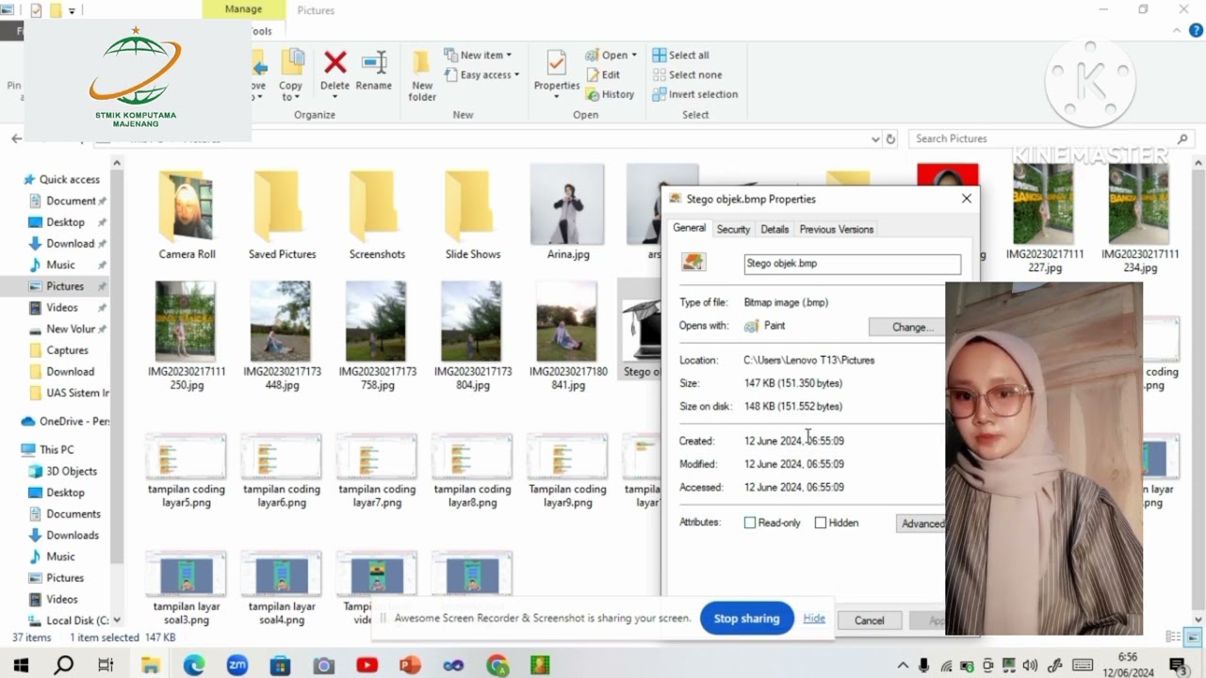
Task: Switch to the General tab in Properties
Action: tap(689, 228)
